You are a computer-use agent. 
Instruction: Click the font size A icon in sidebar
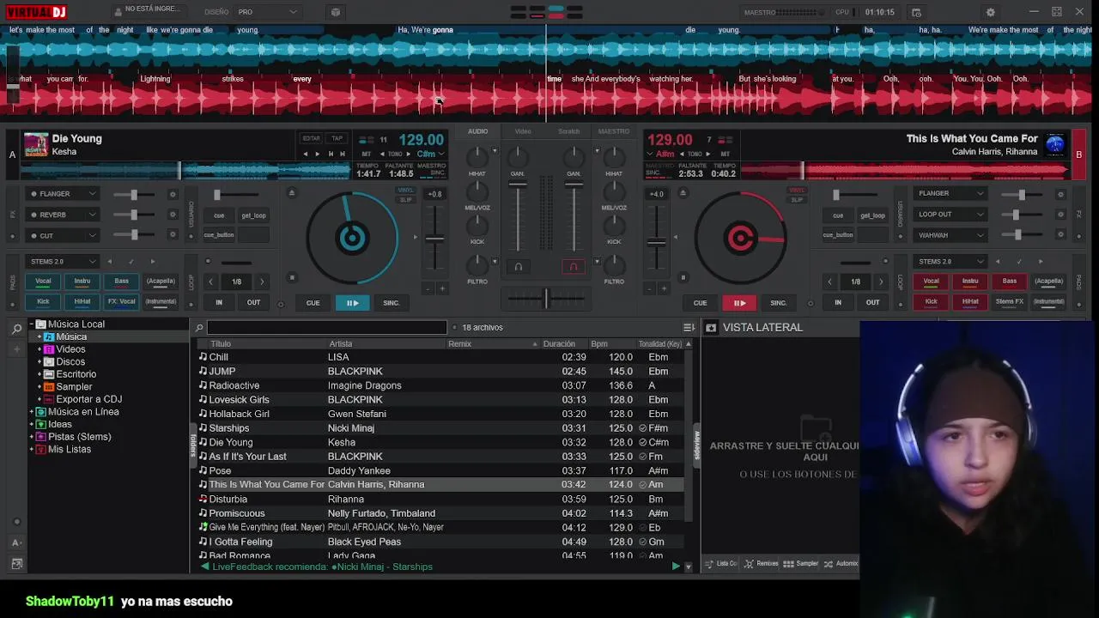[x=16, y=542]
